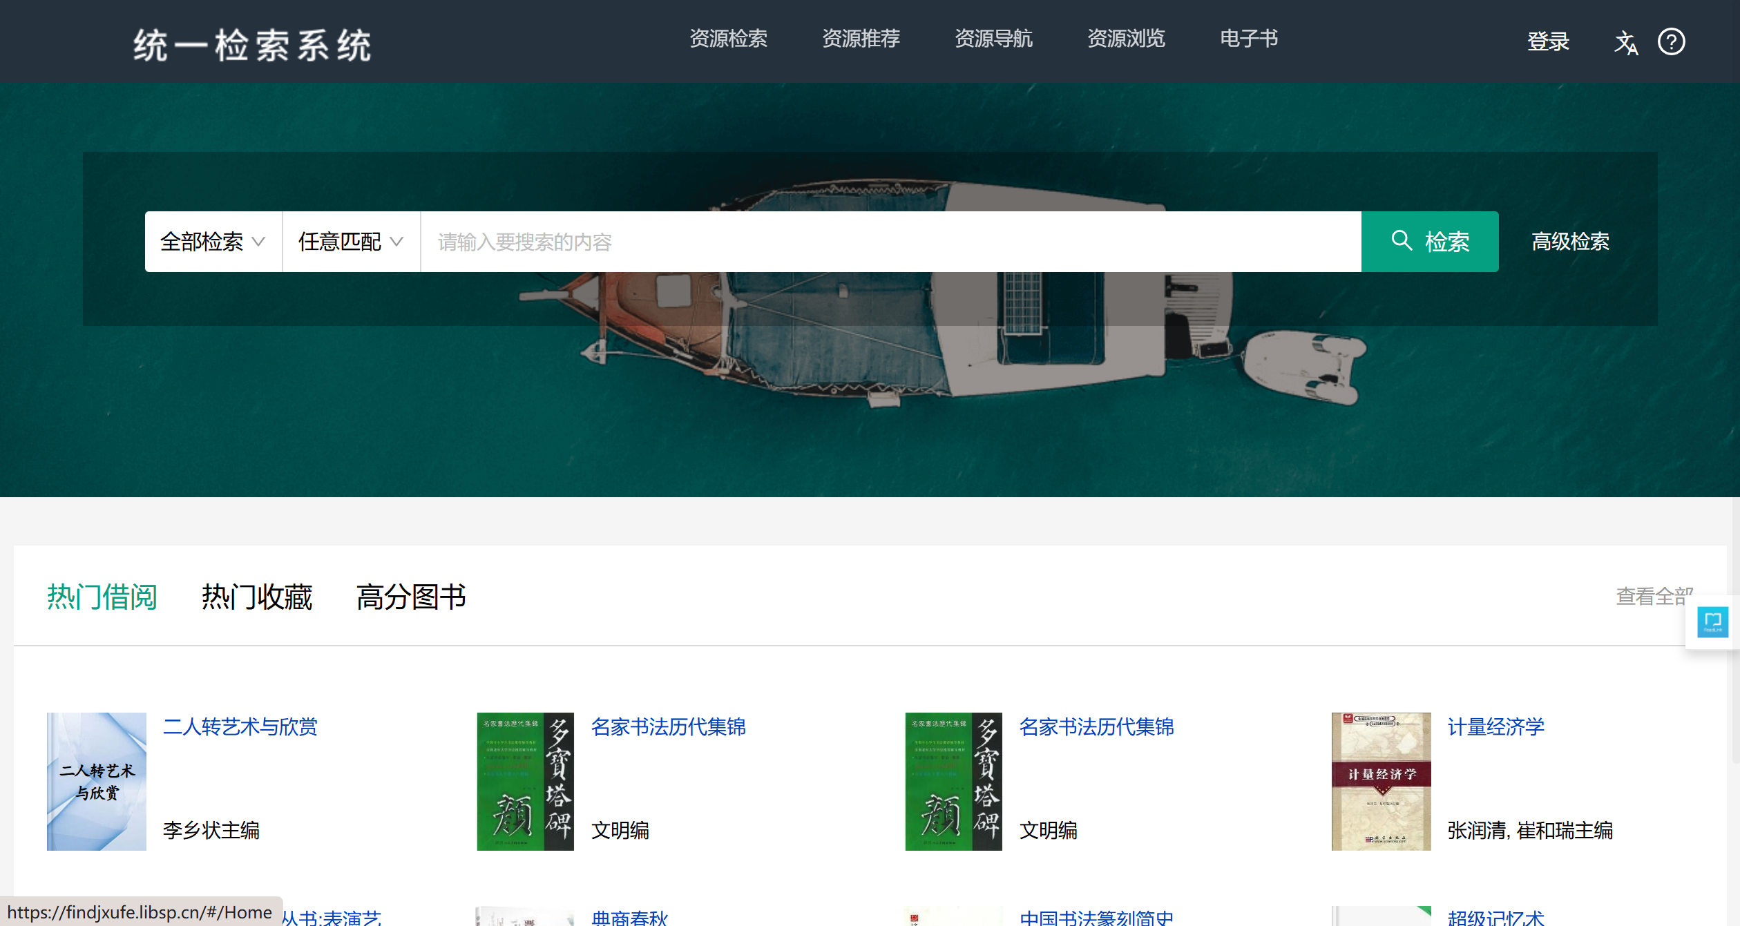This screenshot has height=926, width=1740.
Task: Click the 计量经济学 book cover thumbnail
Action: click(1381, 781)
